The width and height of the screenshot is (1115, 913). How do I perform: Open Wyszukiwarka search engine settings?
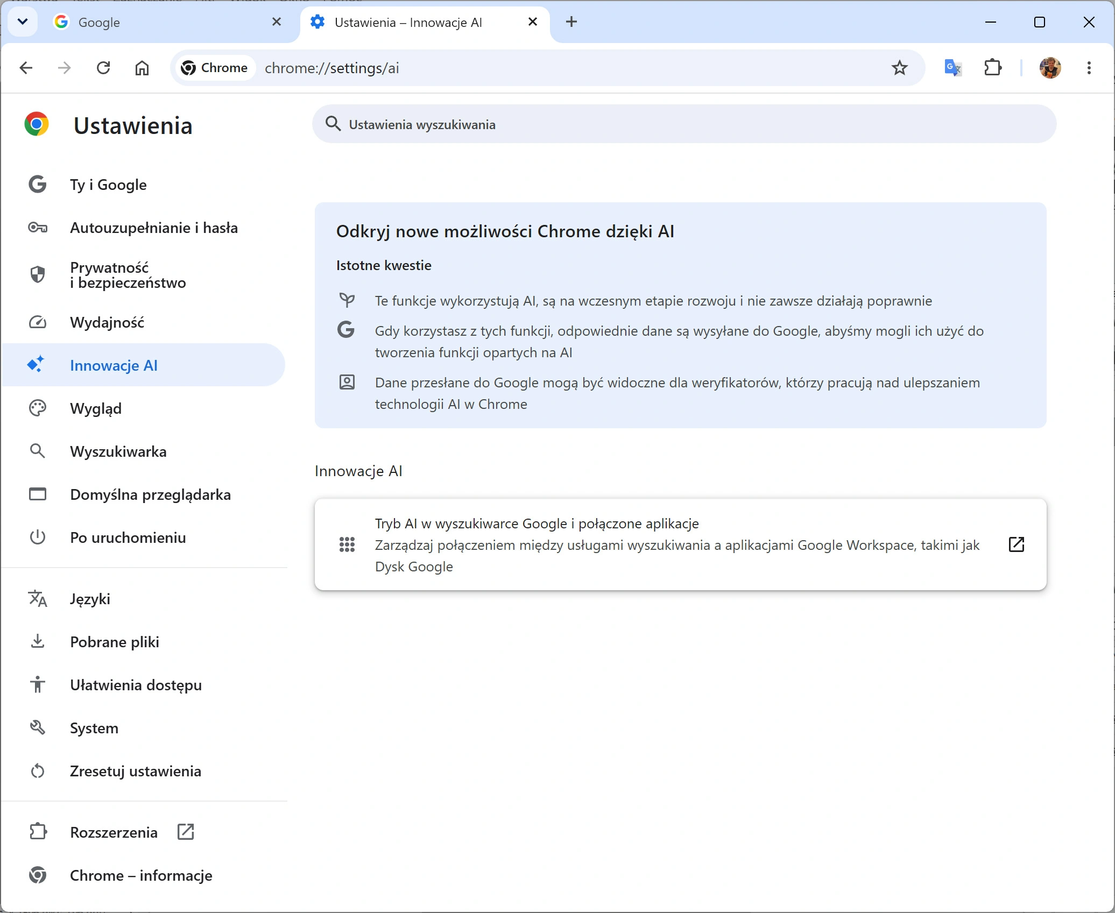click(144, 451)
